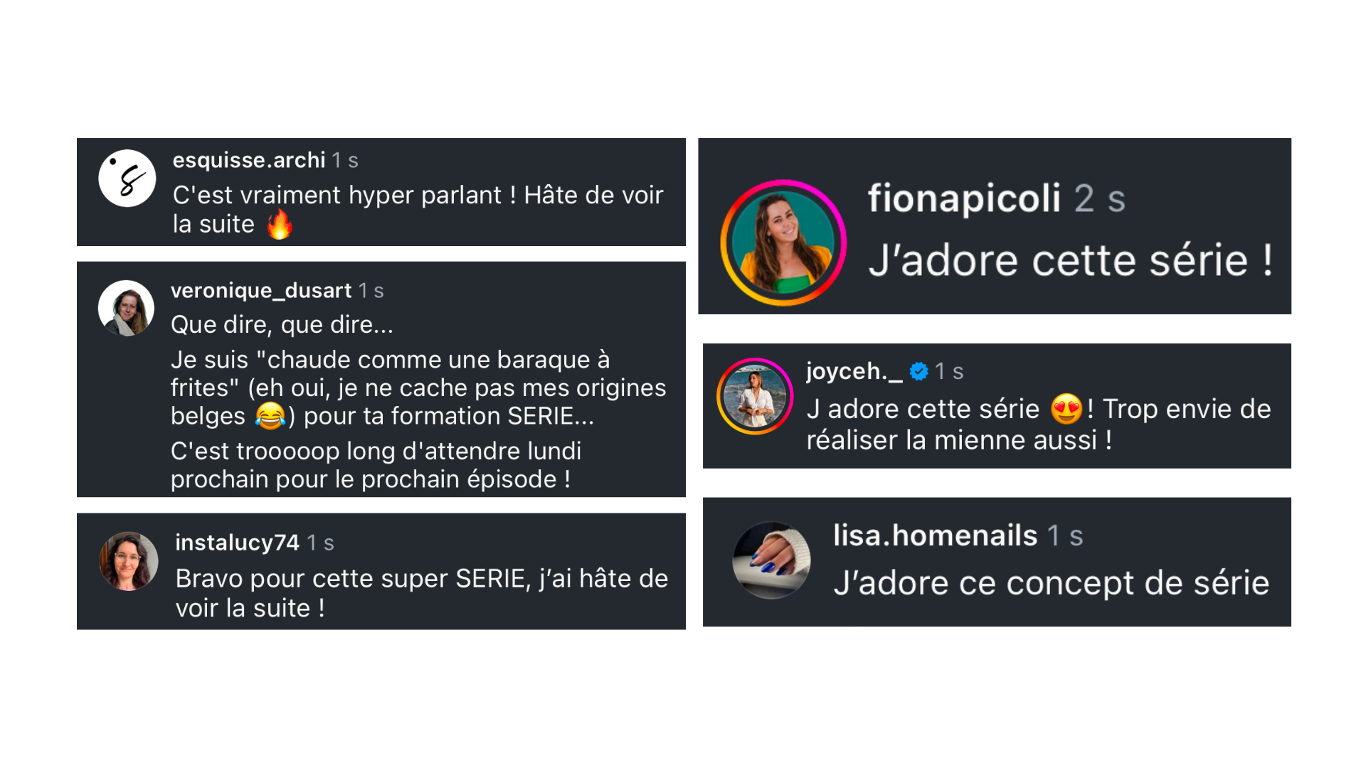Click instalucy74's profile photo
The image size is (1366, 768).
point(129,561)
